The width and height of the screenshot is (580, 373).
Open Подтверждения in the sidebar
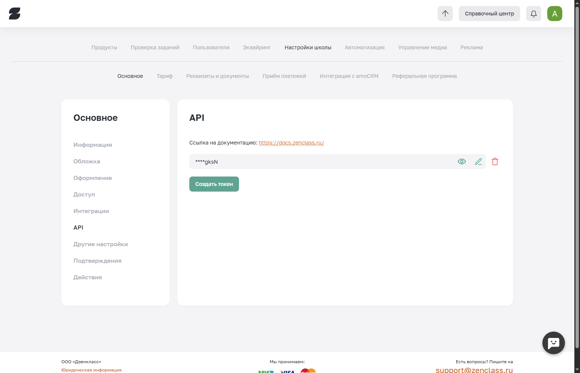coord(97,261)
